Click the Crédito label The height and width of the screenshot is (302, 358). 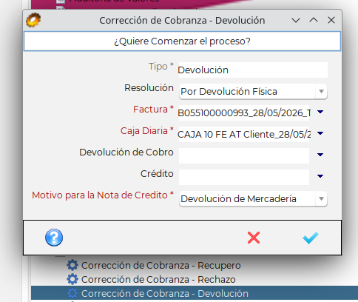pos(157,174)
